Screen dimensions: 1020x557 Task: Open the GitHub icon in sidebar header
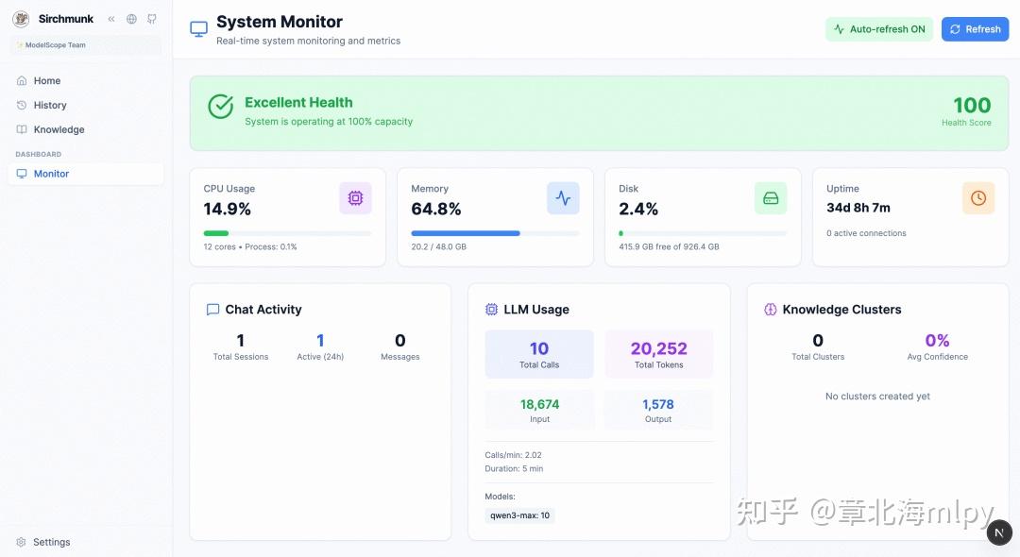point(151,19)
